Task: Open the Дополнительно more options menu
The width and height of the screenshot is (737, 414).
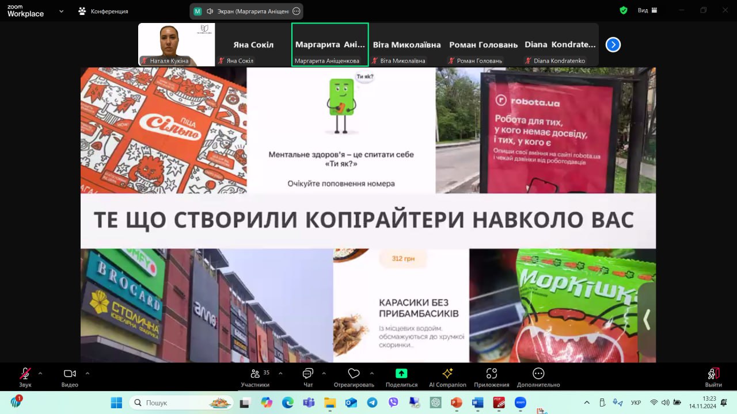Action: 538,377
